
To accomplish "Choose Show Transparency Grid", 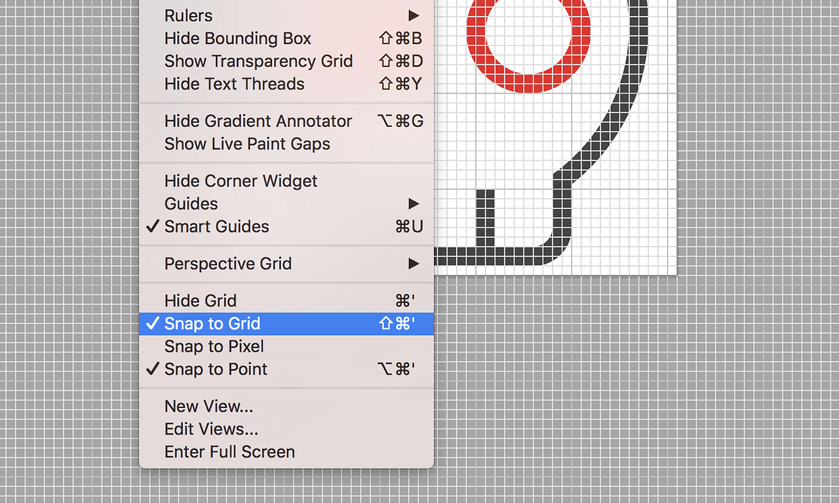I will pyautogui.click(x=287, y=62).
